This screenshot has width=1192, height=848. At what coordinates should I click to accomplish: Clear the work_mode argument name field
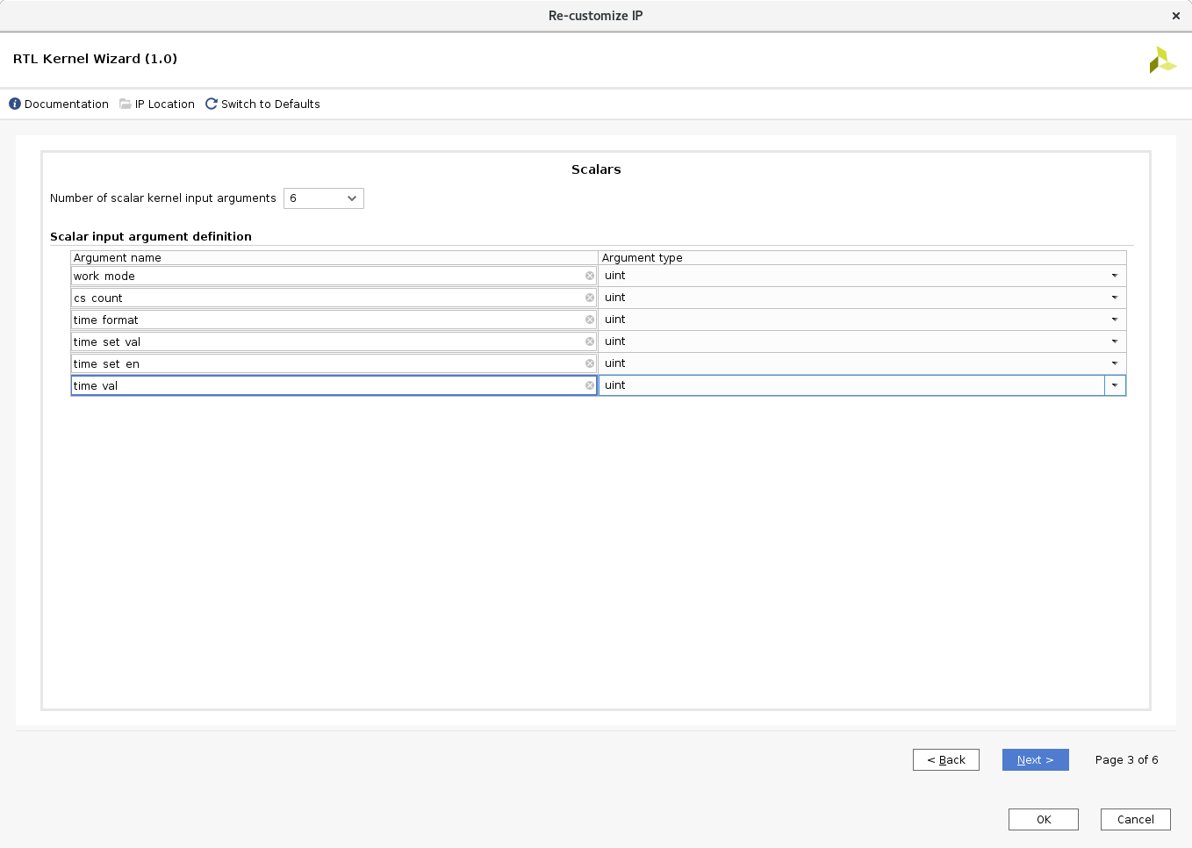[590, 276]
